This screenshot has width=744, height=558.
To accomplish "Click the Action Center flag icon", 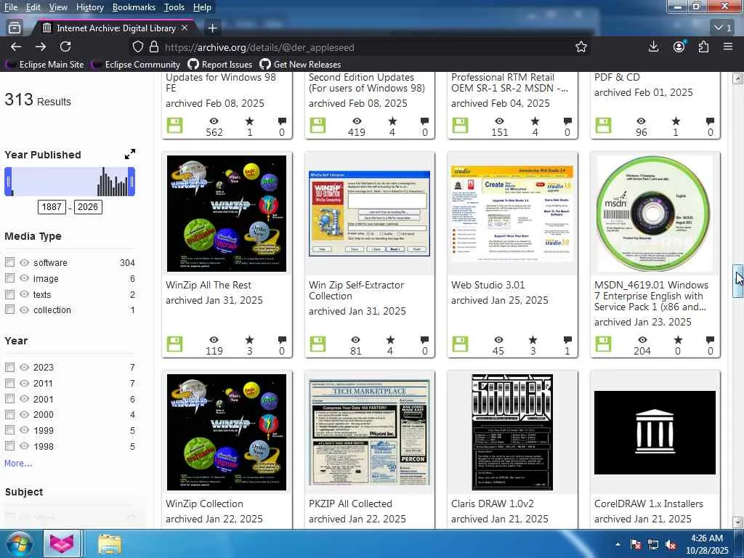I will point(635,544).
